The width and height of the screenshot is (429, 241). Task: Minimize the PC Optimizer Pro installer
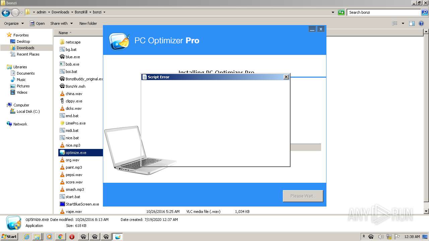point(312,29)
